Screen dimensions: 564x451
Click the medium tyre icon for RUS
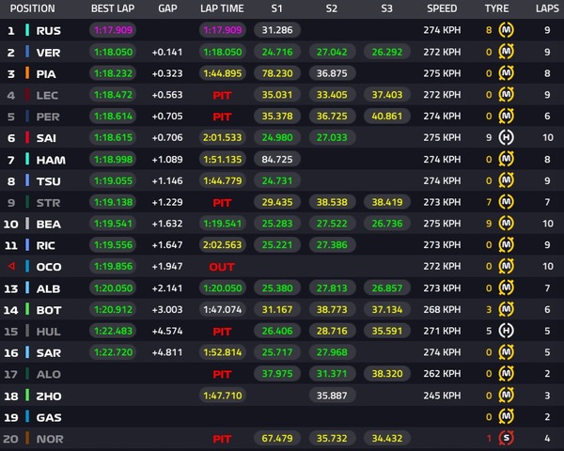click(x=507, y=30)
